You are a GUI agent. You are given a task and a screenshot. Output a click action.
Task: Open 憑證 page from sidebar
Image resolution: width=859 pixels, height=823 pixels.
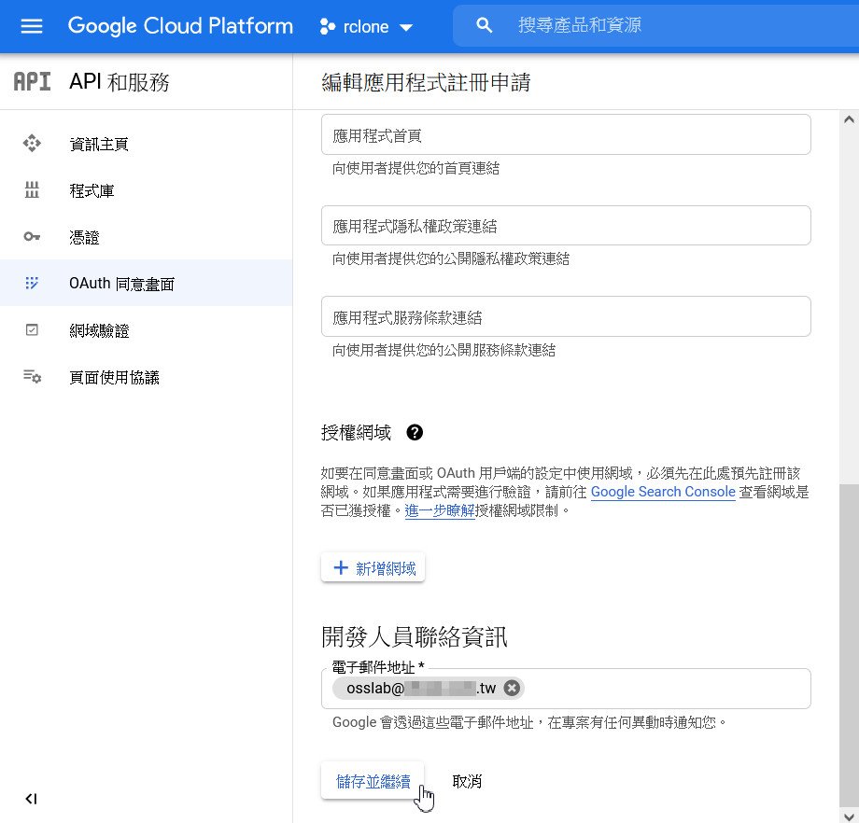84,237
